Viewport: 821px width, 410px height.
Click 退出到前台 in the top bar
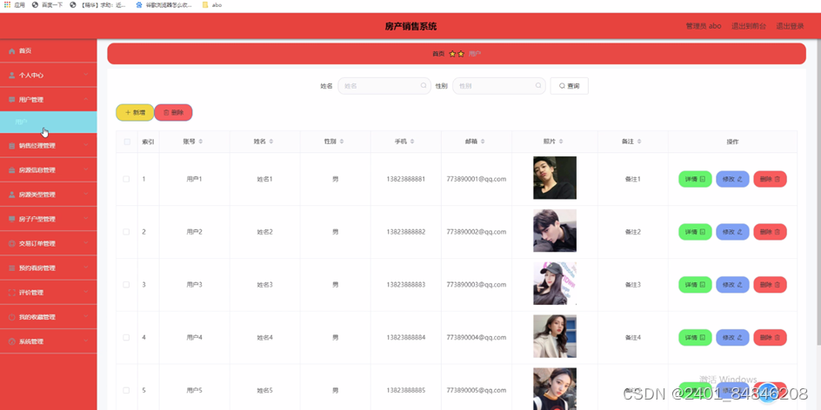(749, 26)
